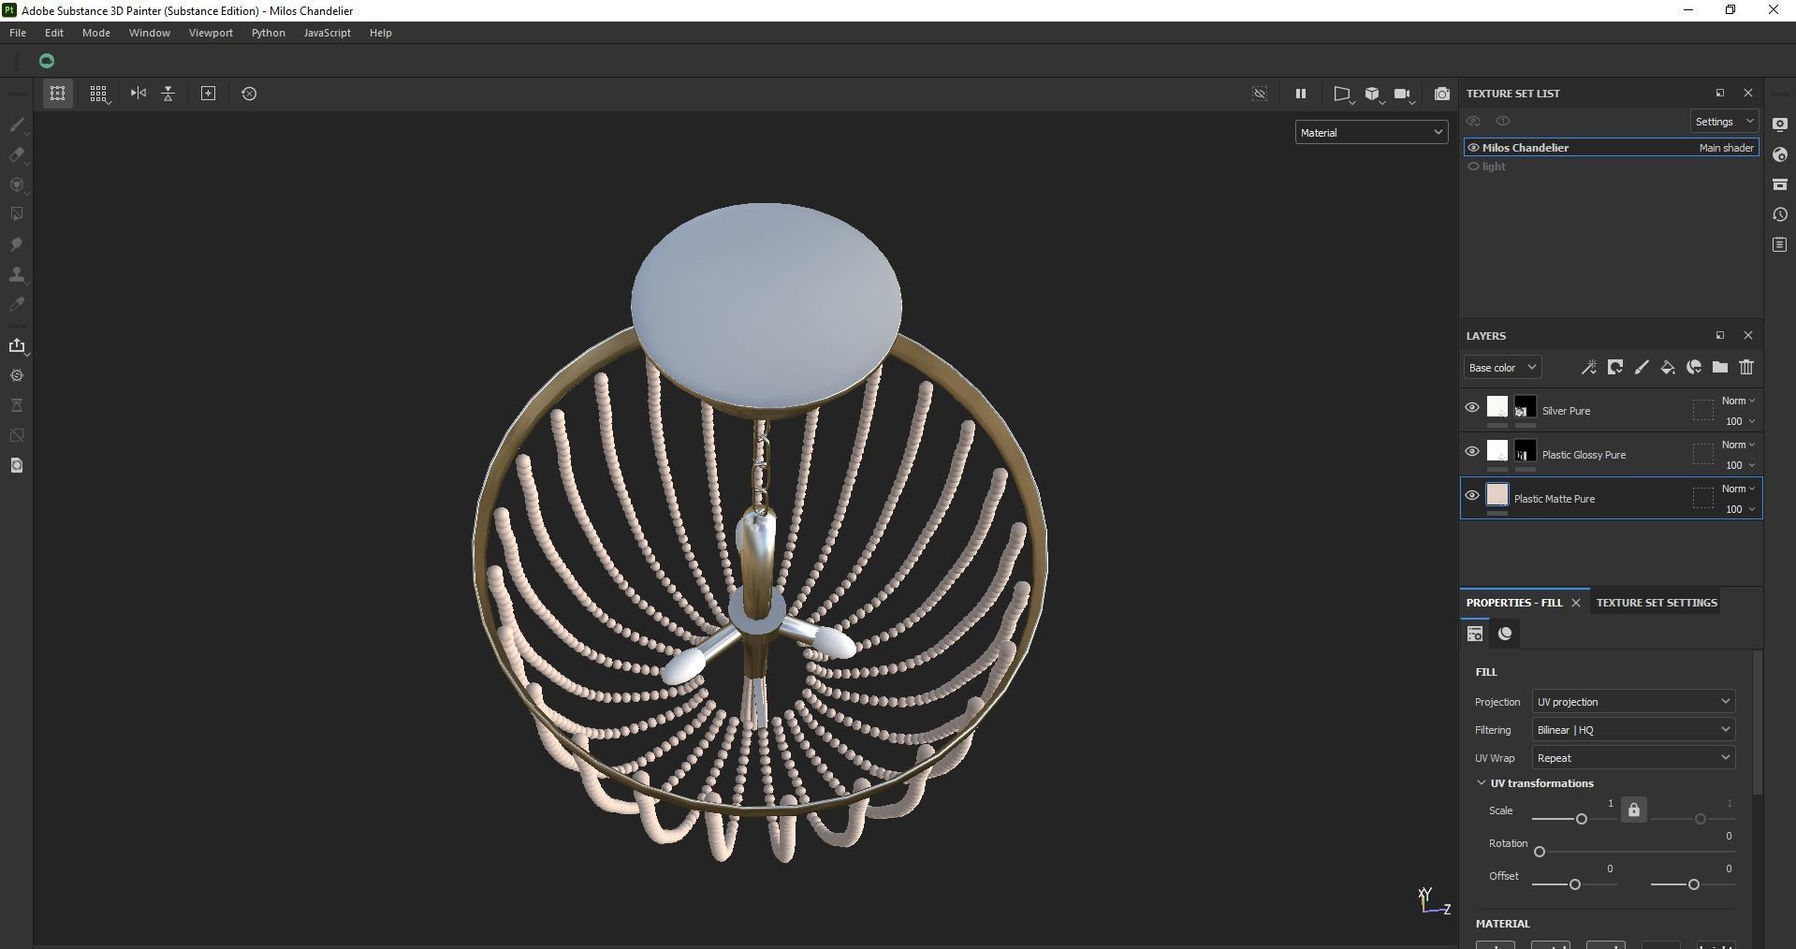Reset view with the circular history icon
Screen dimensions: 1796x949
pos(249,94)
